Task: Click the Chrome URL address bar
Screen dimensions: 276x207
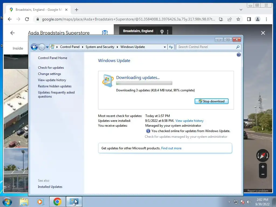Action: click(128, 19)
